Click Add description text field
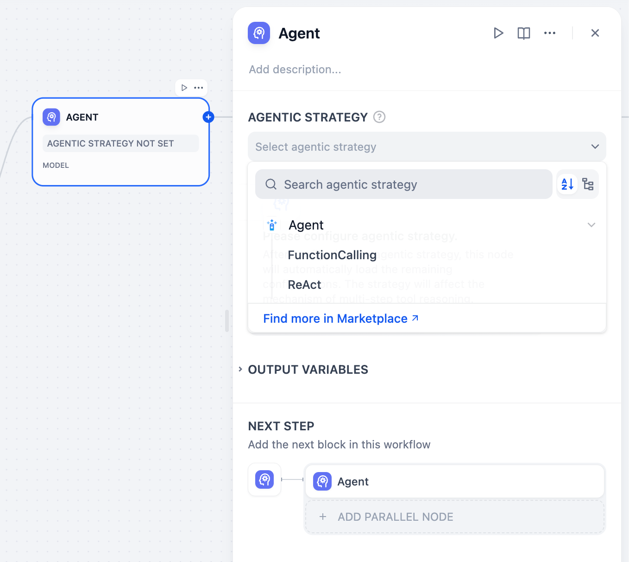Screen dimensions: 629x562 (295, 70)
